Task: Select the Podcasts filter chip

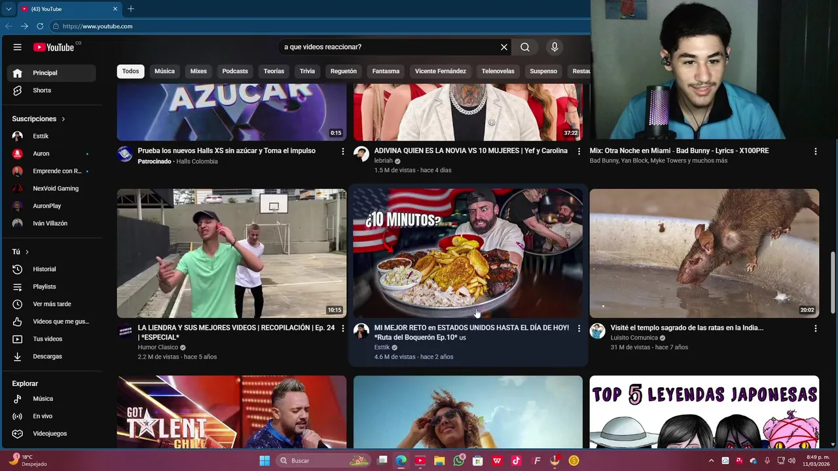Action: (235, 71)
